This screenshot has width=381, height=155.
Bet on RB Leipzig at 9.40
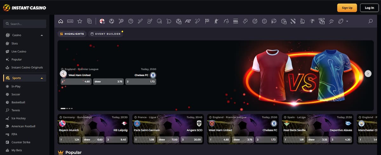tap(117, 139)
